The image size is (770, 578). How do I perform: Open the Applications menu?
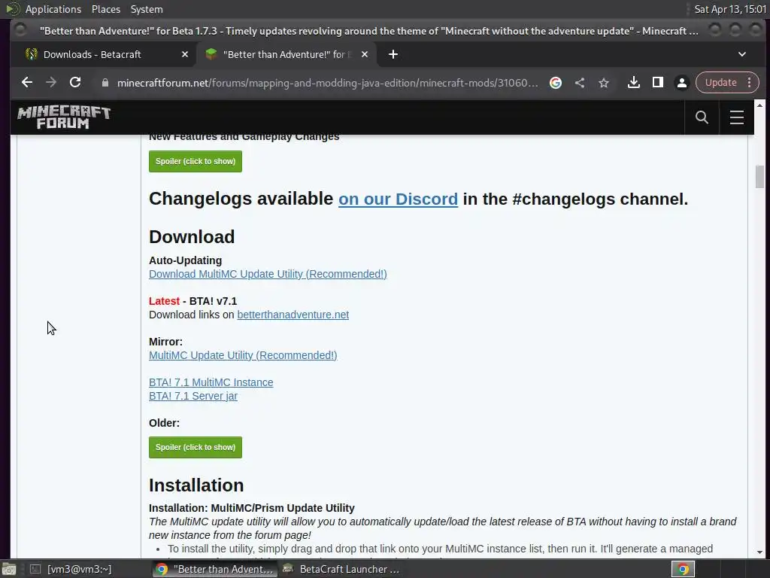pos(53,9)
